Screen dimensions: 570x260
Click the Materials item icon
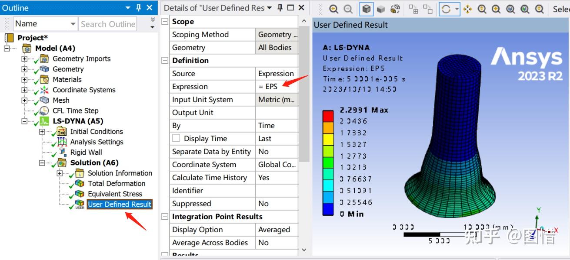coord(44,79)
